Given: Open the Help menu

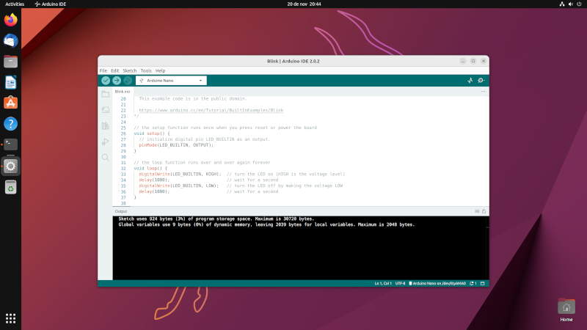Looking at the screenshot, I should pos(160,70).
